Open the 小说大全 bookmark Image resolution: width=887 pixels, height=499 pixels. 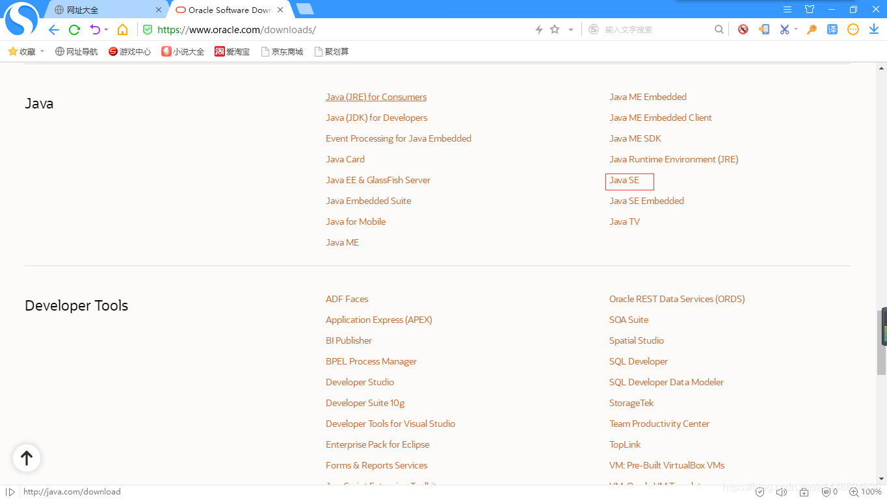(183, 51)
